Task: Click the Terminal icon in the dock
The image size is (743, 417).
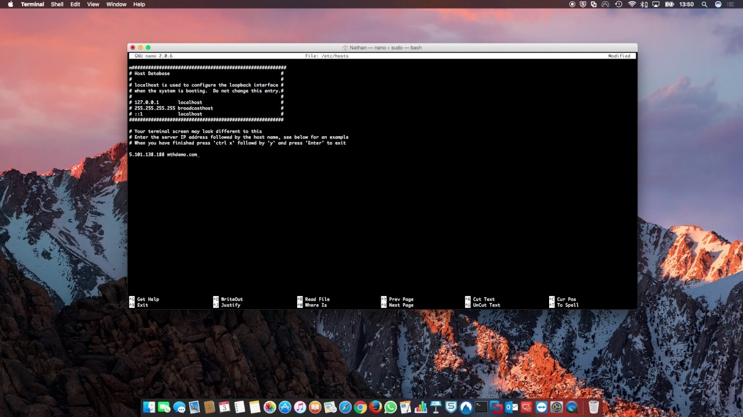Action: pos(481,407)
